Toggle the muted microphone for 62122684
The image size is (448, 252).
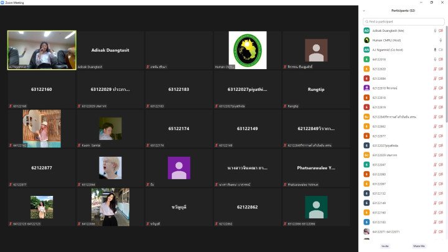click(x=435, y=78)
